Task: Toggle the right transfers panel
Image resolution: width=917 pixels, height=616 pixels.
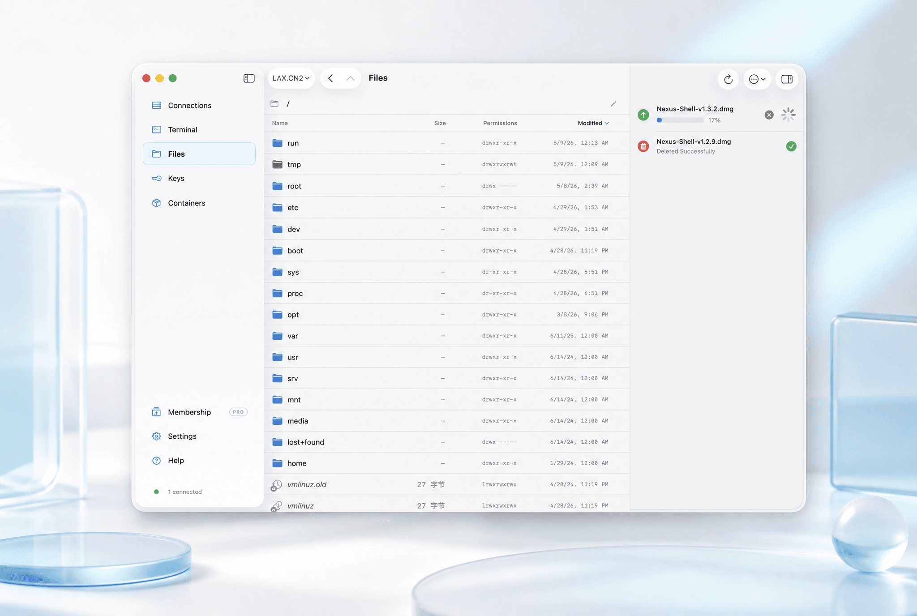Action: [x=787, y=79]
